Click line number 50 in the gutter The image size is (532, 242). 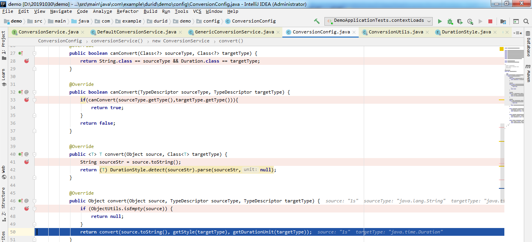coord(13,232)
